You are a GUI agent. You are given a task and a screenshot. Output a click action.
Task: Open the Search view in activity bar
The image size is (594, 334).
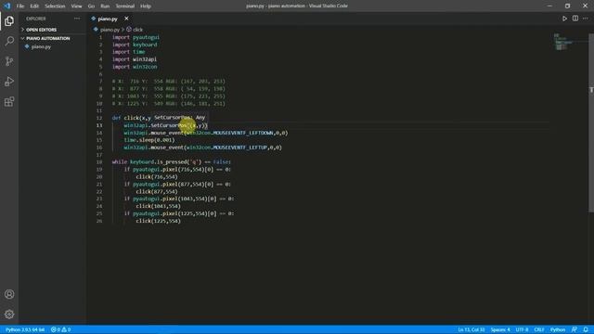click(x=9, y=41)
